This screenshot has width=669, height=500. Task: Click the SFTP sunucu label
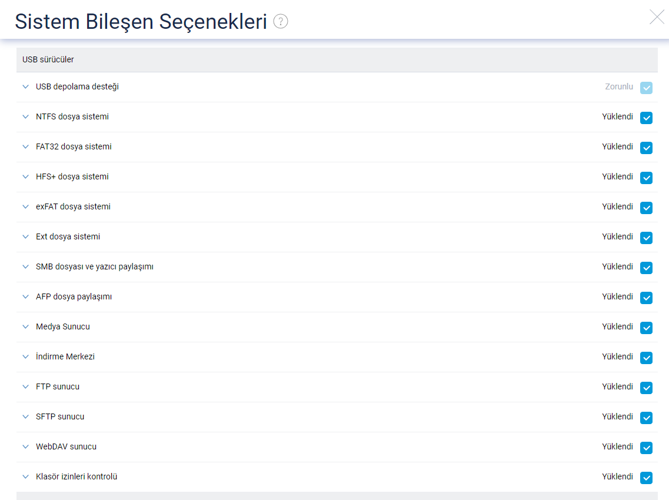[x=60, y=417]
